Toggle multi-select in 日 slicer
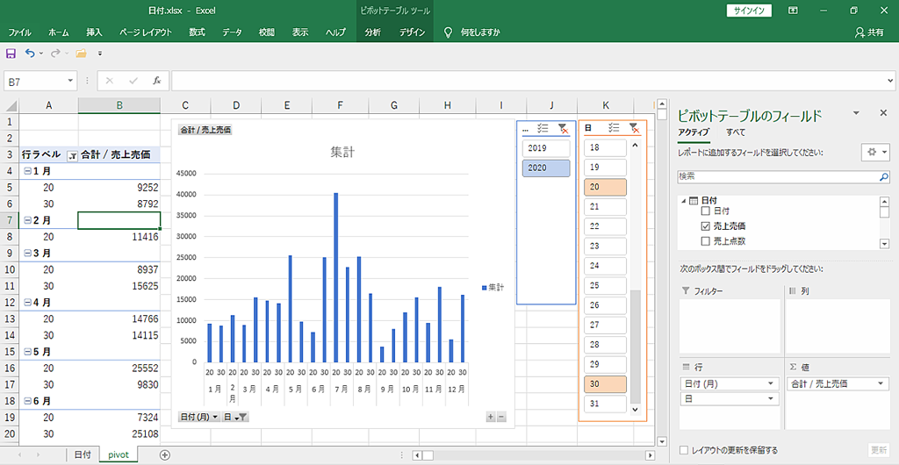The width and height of the screenshot is (899, 465). tap(614, 128)
